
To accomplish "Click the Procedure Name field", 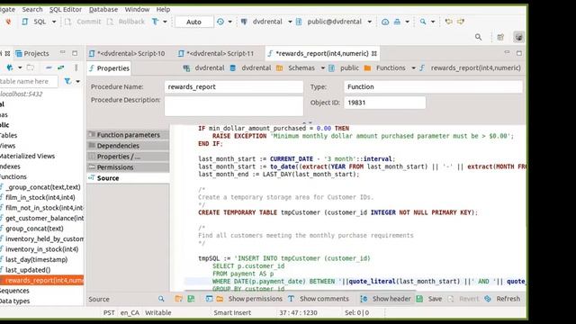I will click(234, 86).
